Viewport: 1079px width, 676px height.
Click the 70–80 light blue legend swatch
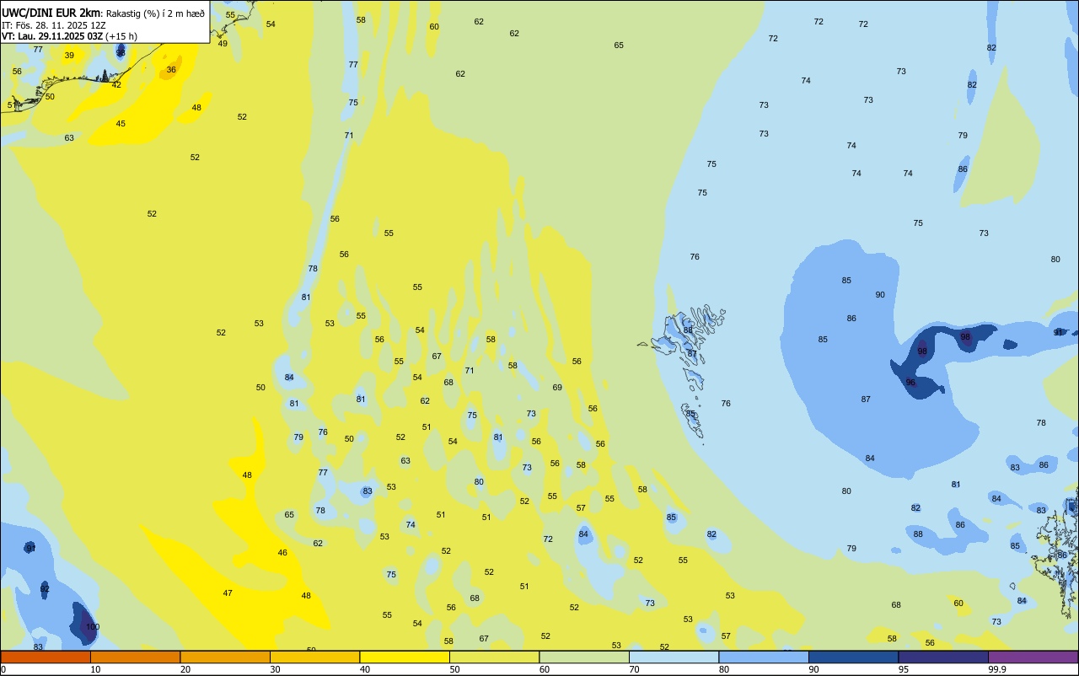pos(674,657)
